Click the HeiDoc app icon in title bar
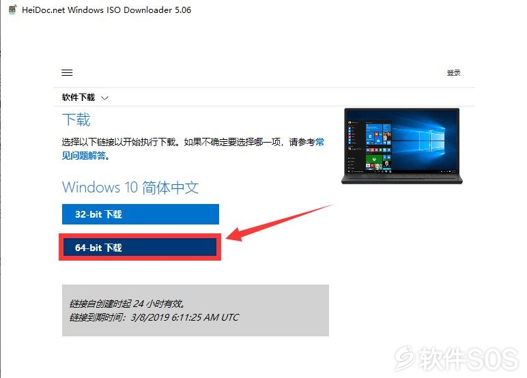This screenshot has height=378, width=527. [12, 10]
